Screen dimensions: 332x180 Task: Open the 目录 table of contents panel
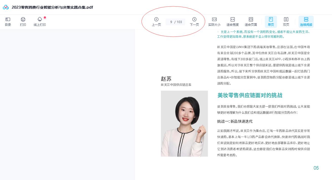click(x=8, y=22)
